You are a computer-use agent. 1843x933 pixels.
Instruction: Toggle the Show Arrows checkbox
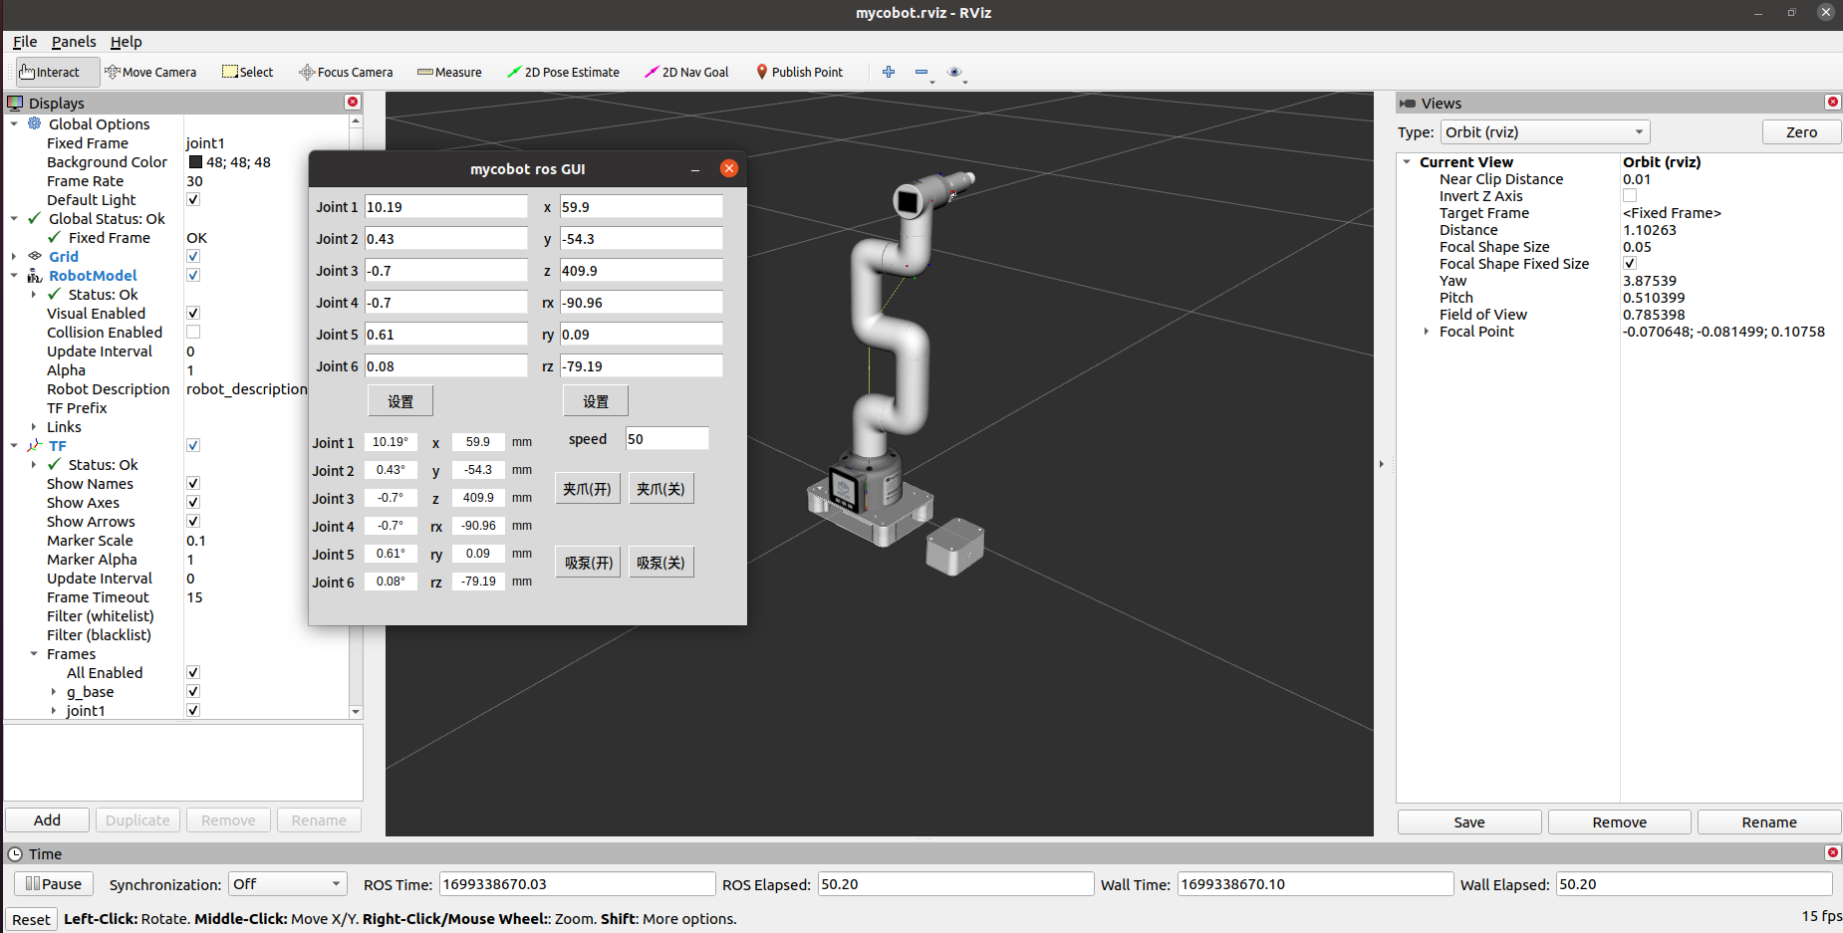pyautogui.click(x=193, y=521)
